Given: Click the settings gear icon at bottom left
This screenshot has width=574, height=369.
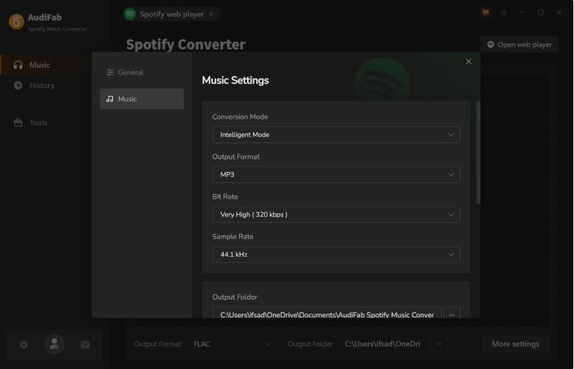Looking at the screenshot, I should tap(24, 345).
